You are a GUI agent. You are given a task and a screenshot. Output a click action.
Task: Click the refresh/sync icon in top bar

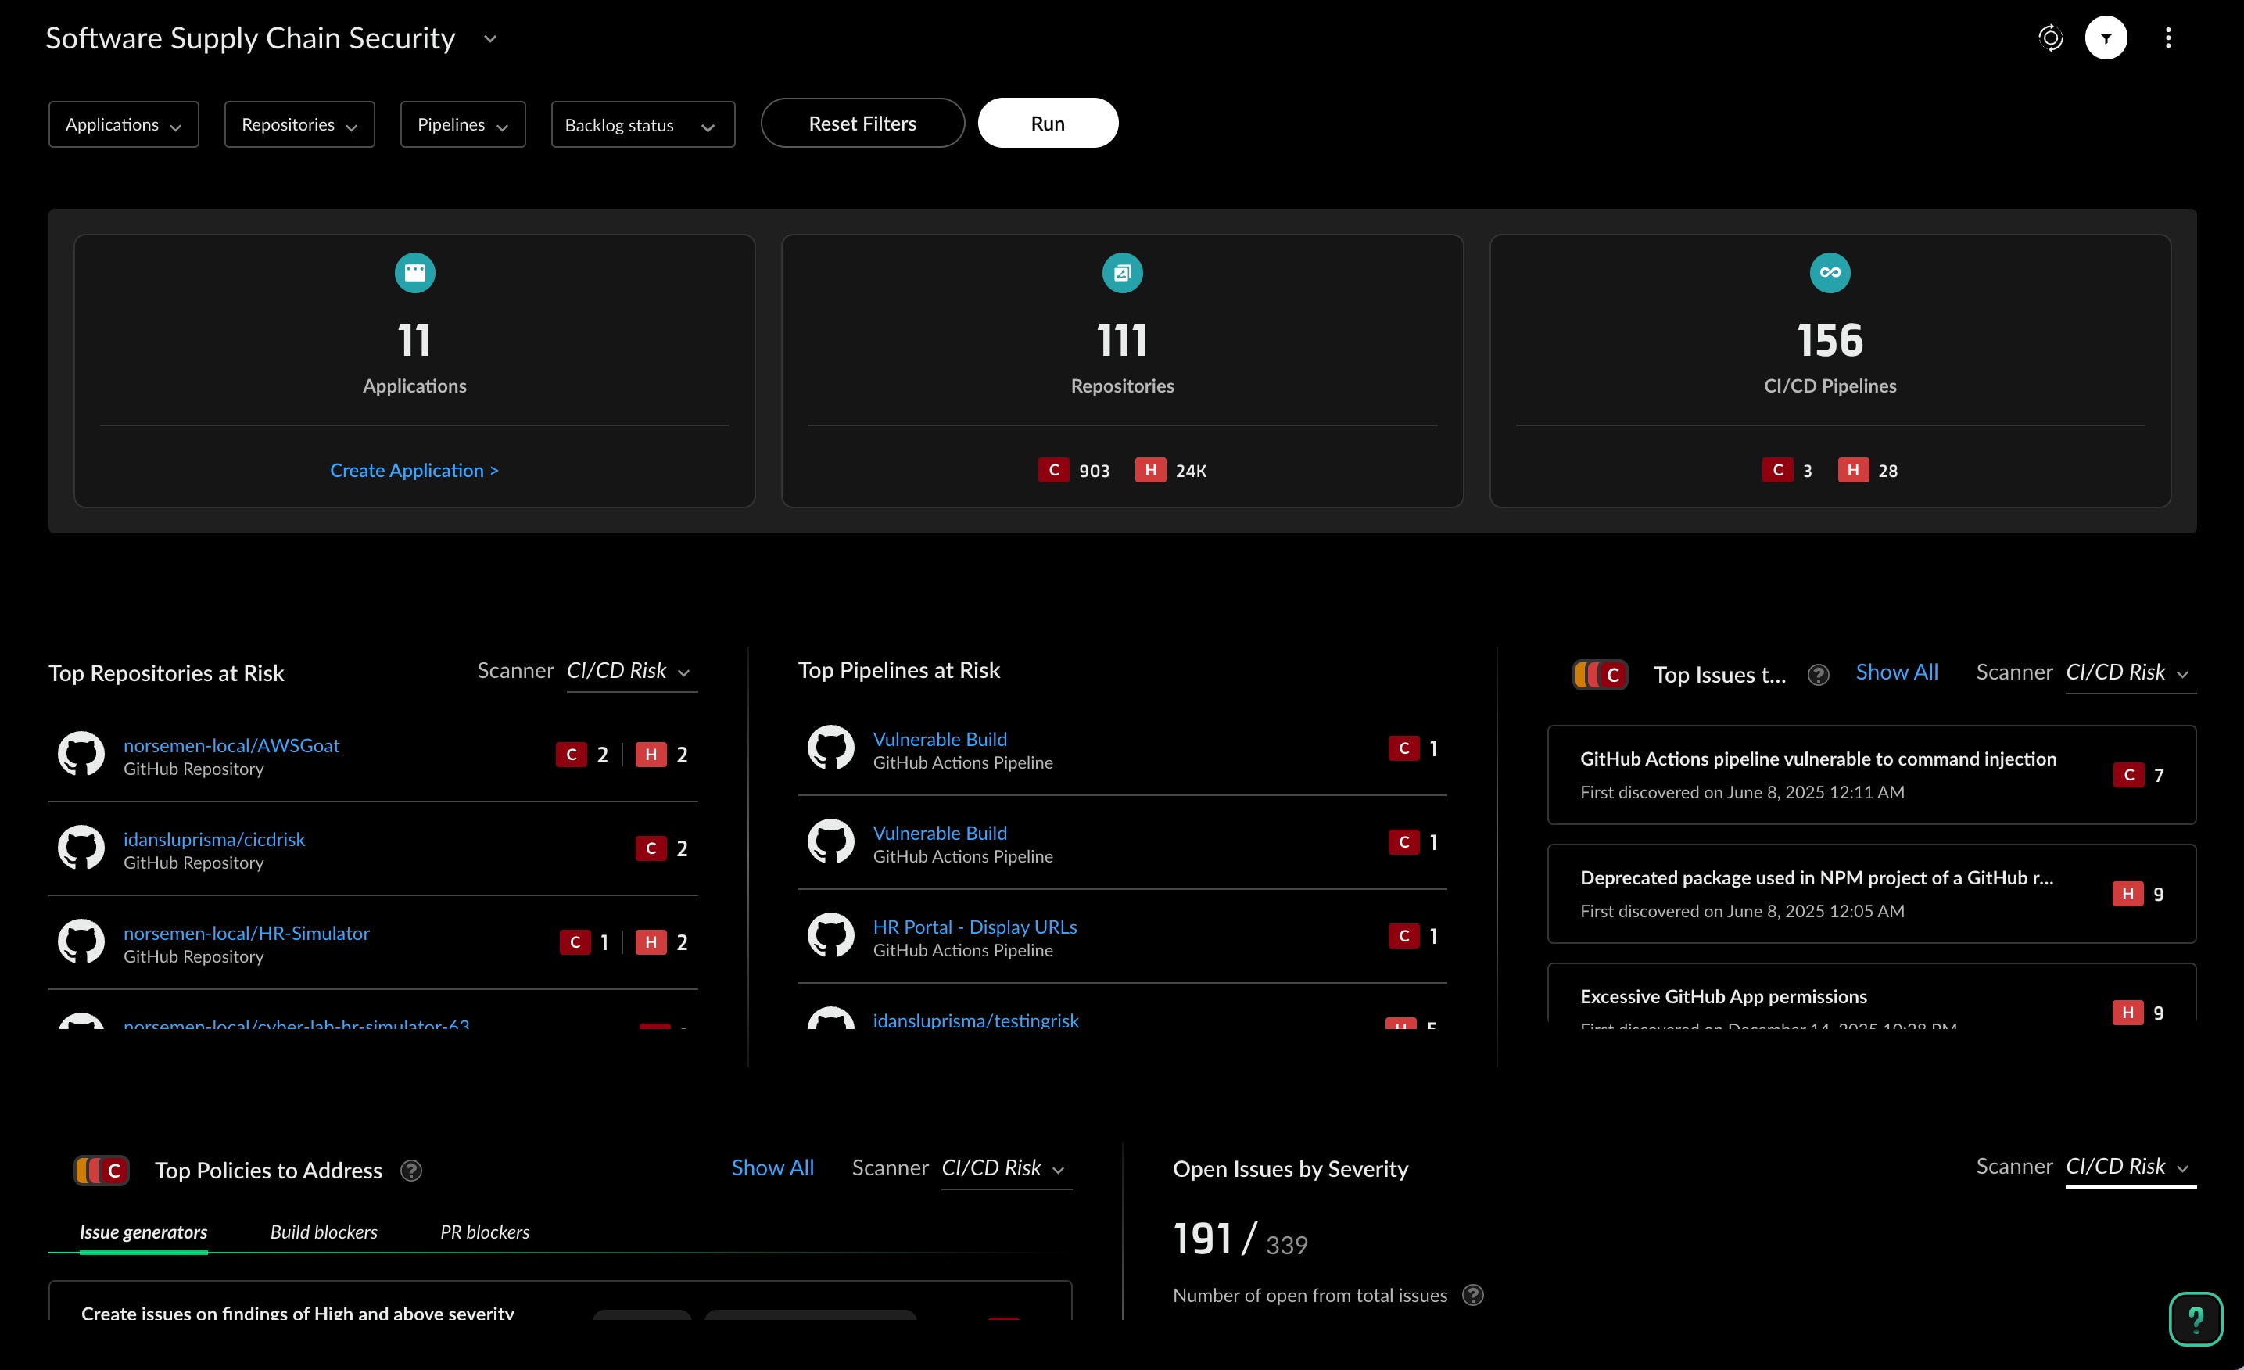tap(2051, 38)
